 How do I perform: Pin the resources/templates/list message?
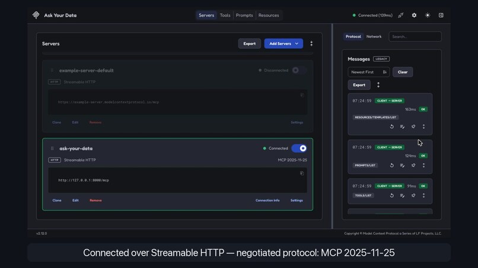(x=413, y=127)
